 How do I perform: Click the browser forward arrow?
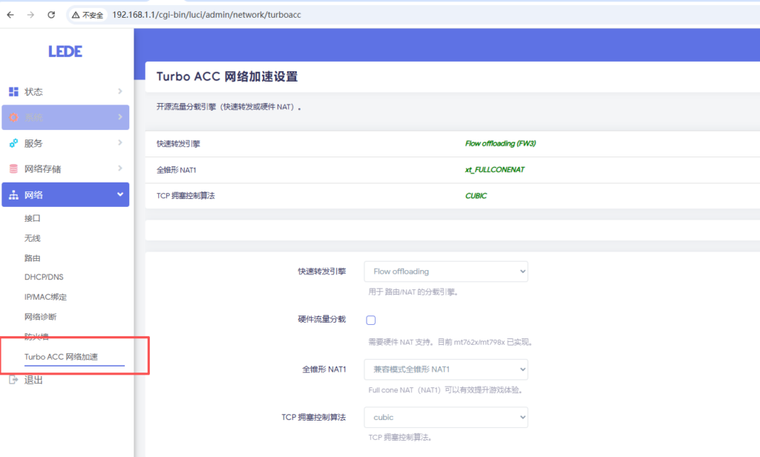pyautogui.click(x=30, y=15)
